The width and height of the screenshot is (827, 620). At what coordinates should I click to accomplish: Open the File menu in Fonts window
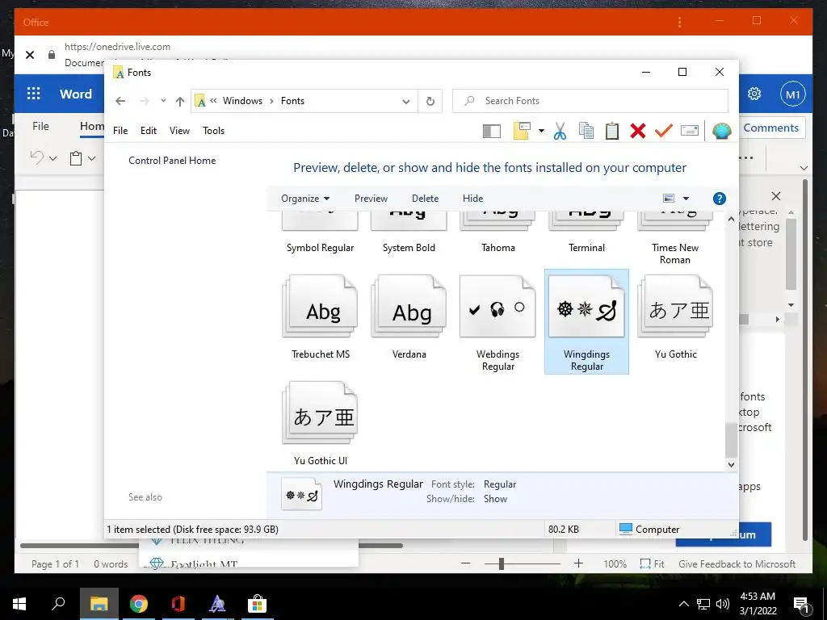click(120, 131)
